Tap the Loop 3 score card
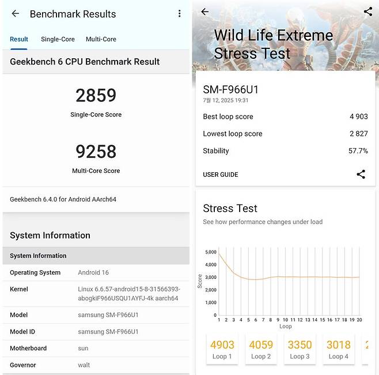Image resolution: width=379 pixels, height=375 pixels. click(x=300, y=349)
